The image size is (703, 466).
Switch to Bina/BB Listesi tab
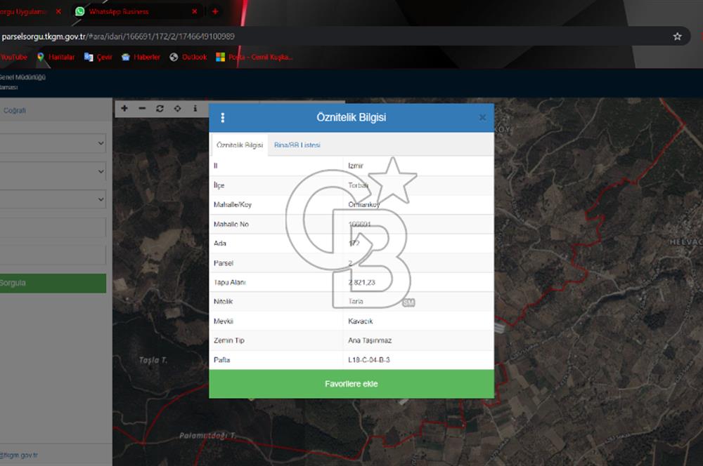297,145
